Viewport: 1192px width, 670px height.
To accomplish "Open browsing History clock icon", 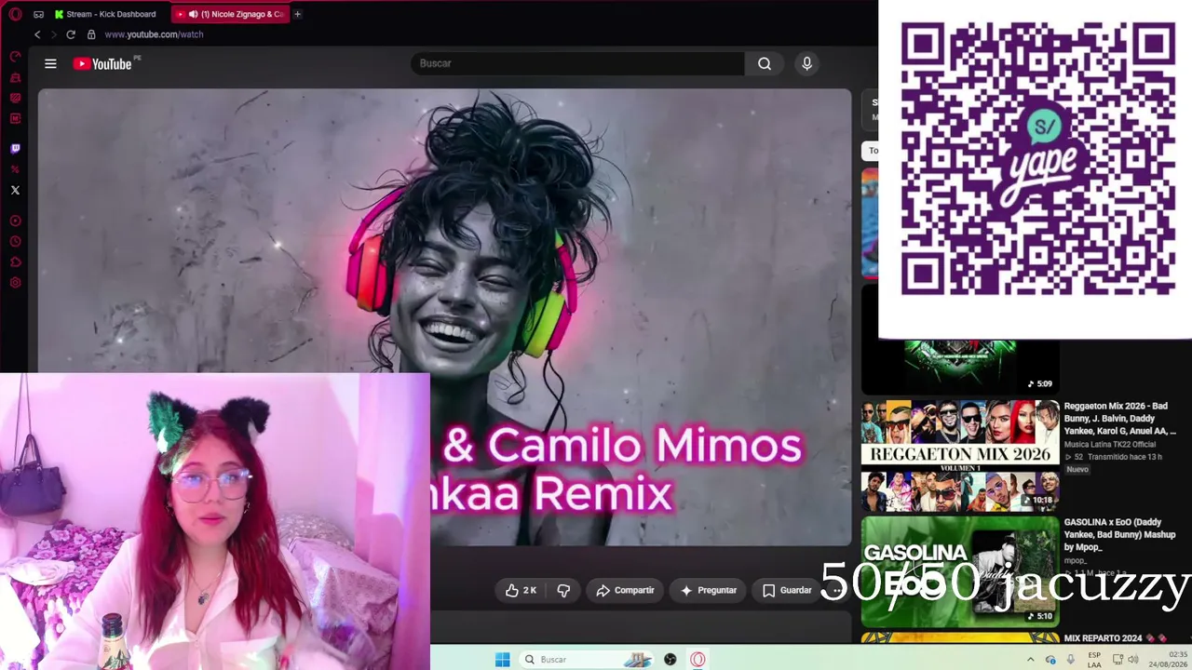I will [x=15, y=242].
